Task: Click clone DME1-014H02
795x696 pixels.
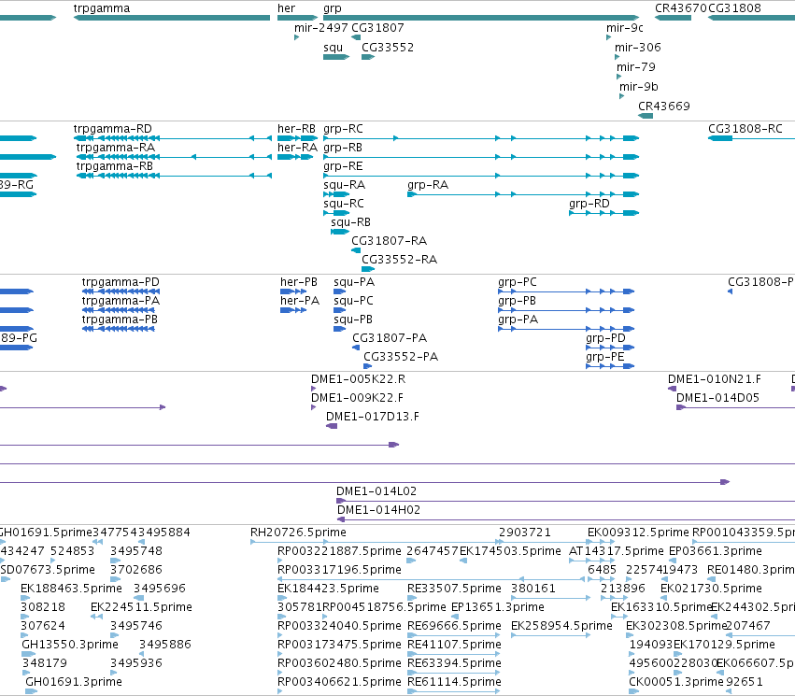Action: (566, 519)
